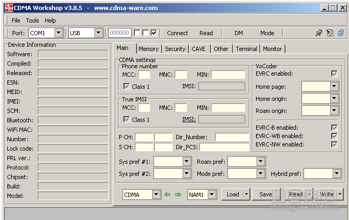Screen dimensions: 349x220
Task: Expand the Write button arrow menu
Action: point(340,194)
